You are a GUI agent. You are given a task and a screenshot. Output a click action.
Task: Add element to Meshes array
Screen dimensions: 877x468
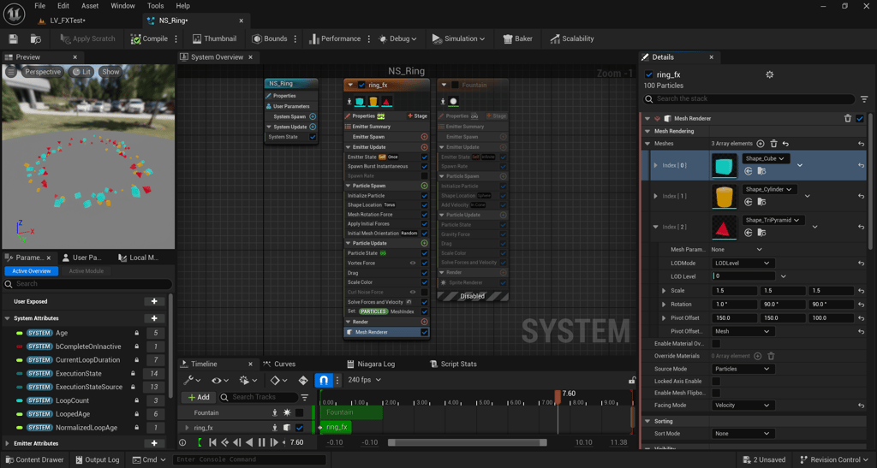click(761, 144)
